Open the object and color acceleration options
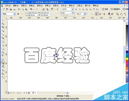 coord(109,14)
